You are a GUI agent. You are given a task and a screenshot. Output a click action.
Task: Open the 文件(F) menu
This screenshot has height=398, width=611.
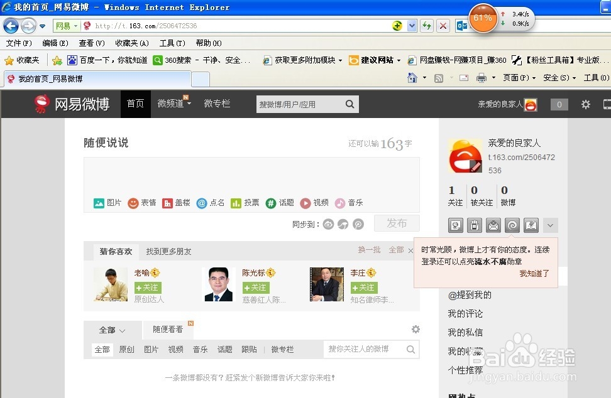pos(19,43)
